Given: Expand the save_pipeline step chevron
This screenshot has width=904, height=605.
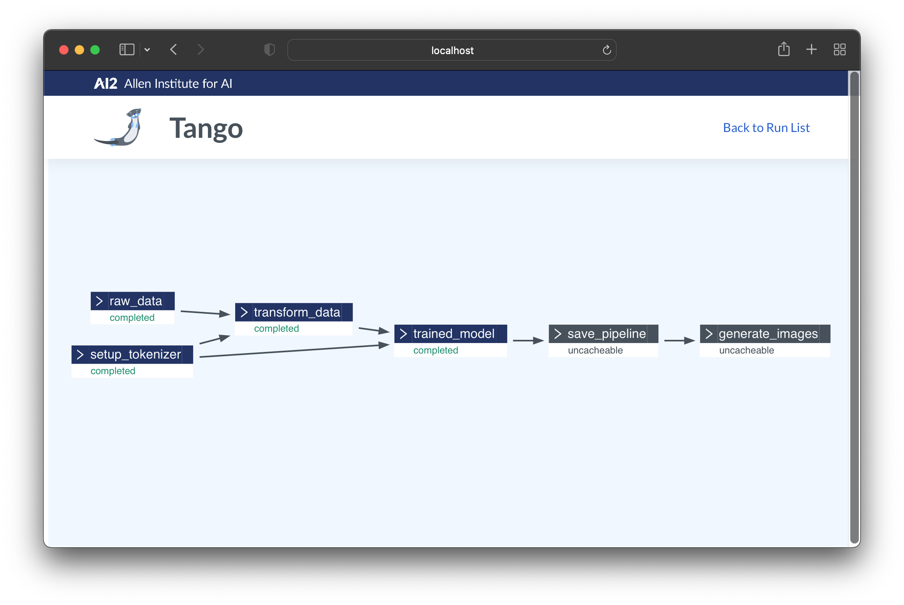Looking at the screenshot, I should [x=558, y=334].
